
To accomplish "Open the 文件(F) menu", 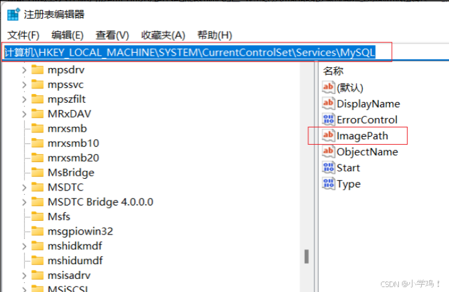I will [x=23, y=35].
